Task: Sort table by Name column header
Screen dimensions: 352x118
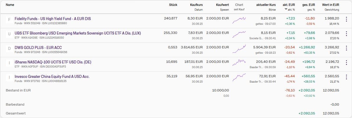Action: [x=10, y=5]
